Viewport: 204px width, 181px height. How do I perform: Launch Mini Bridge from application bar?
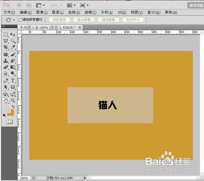click(29, 5)
